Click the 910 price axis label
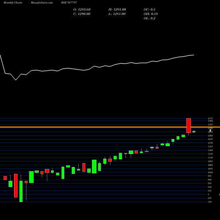This screenshot has width=220, height=220. [x=210, y=187]
